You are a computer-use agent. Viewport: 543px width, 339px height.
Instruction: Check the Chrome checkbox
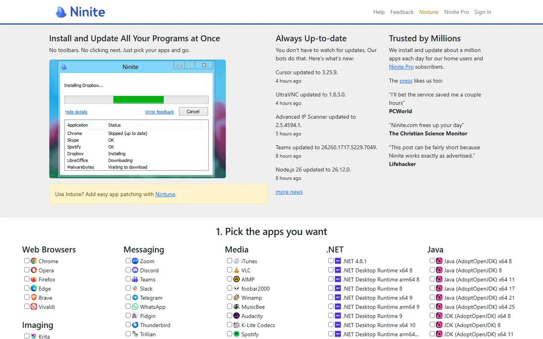coord(27,261)
